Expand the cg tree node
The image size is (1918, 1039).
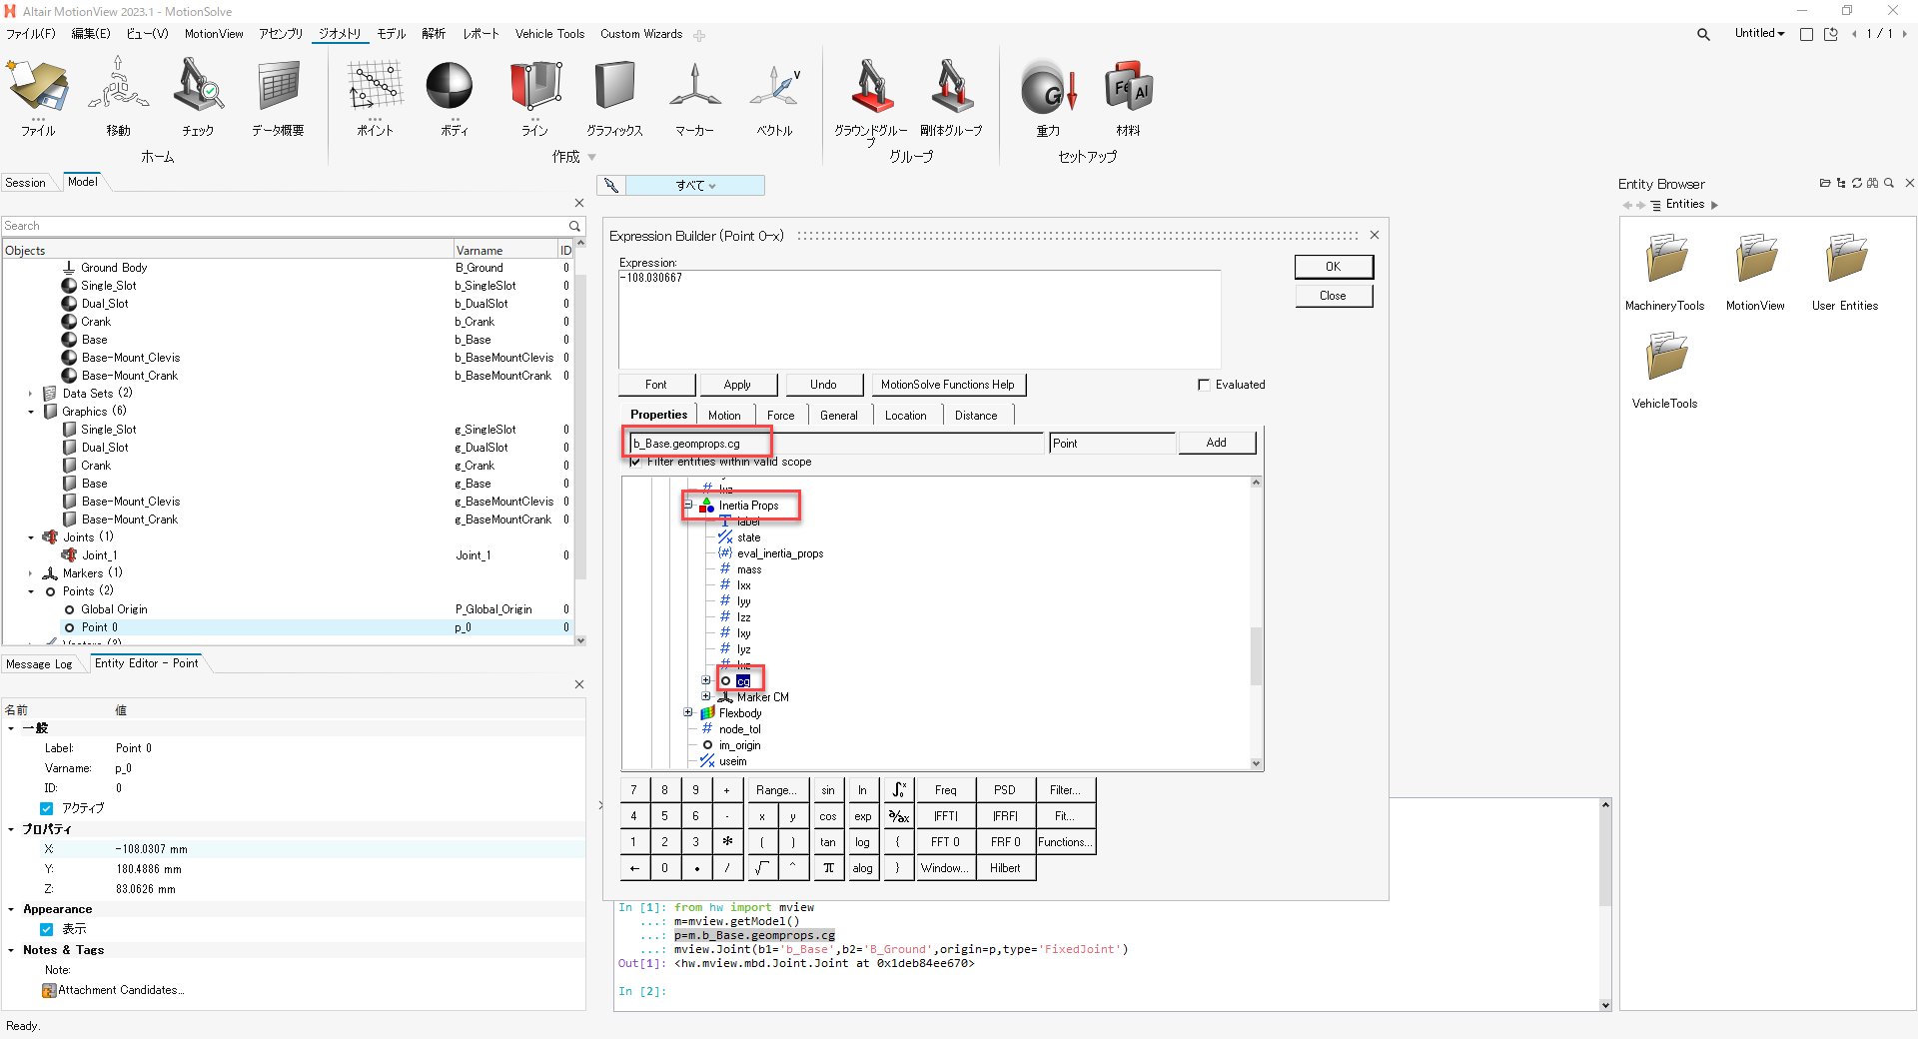pyautogui.click(x=706, y=680)
